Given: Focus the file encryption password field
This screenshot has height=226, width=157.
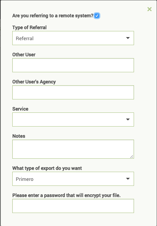Looking at the screenshot, I should click(73, 206).
